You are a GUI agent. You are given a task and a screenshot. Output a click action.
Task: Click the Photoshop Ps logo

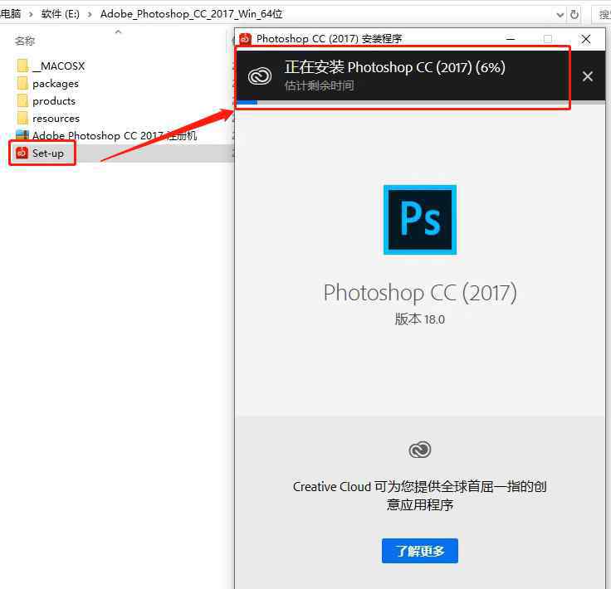click(419, 220)
